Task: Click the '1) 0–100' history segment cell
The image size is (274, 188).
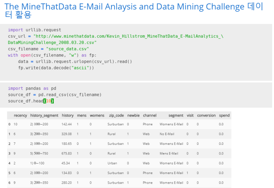Action: pos(37,163)
